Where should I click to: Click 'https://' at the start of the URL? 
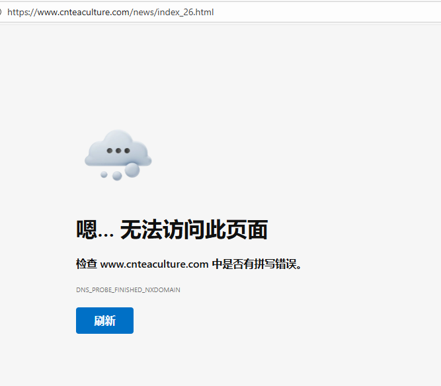[20, 13]
